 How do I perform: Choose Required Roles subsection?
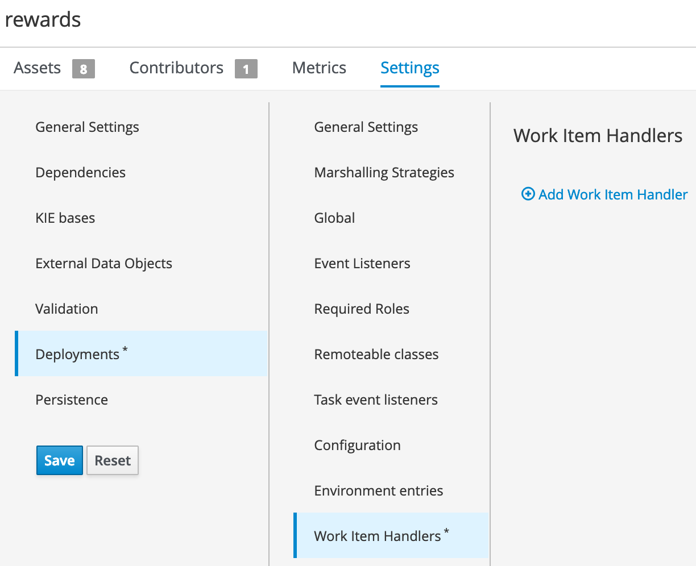click(x=362, y=309)
